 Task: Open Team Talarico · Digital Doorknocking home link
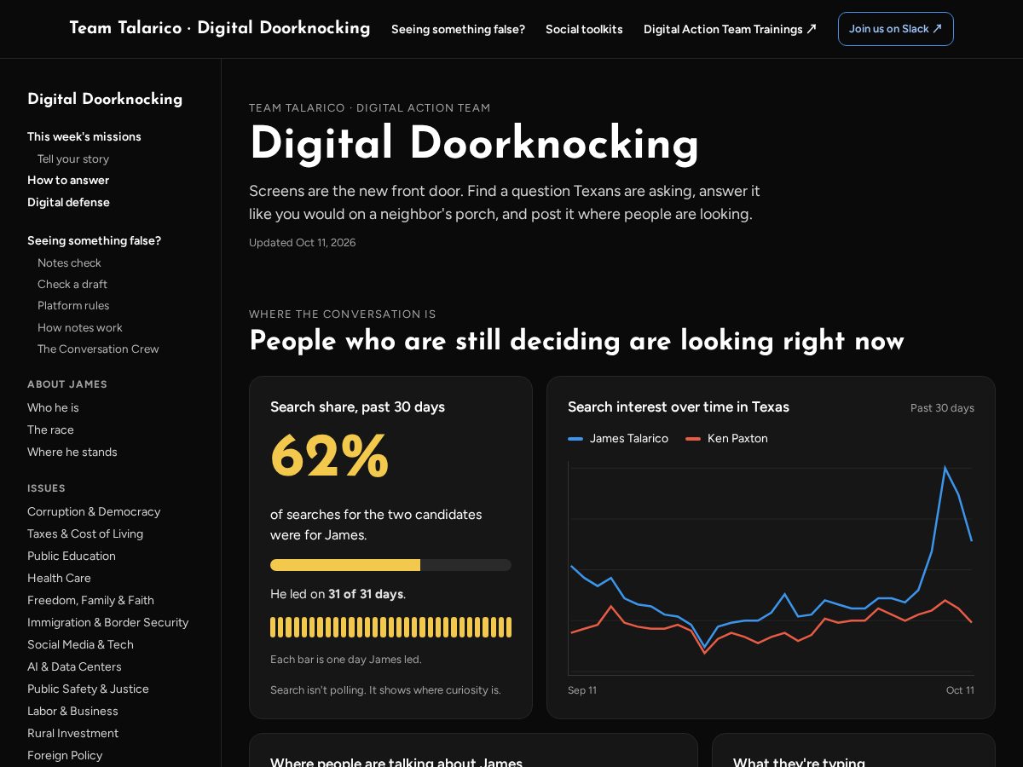click(x=220, y=28)
